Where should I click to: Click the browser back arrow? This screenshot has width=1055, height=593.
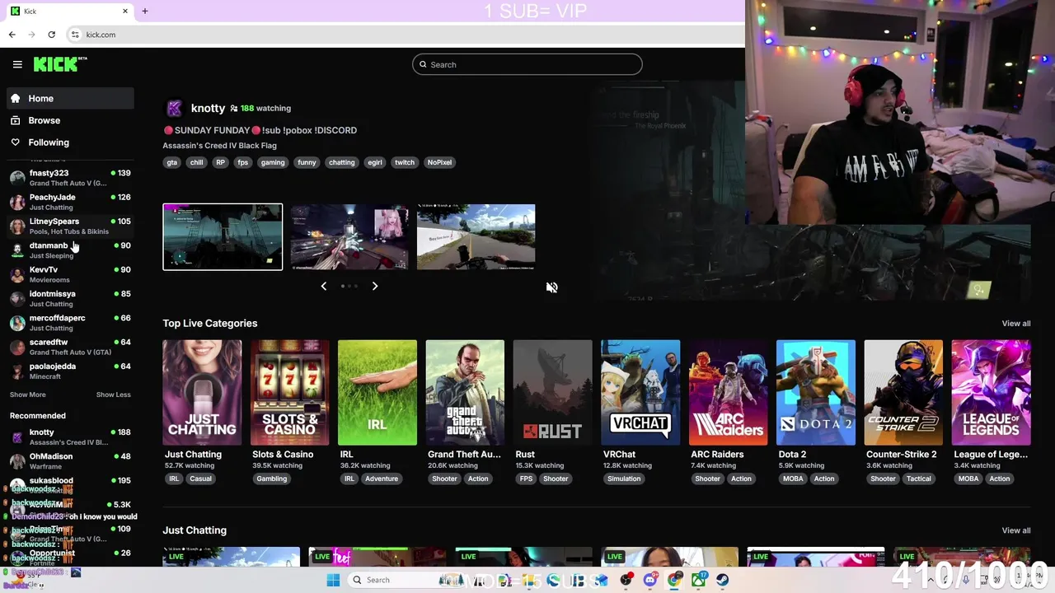coord(12,35)
